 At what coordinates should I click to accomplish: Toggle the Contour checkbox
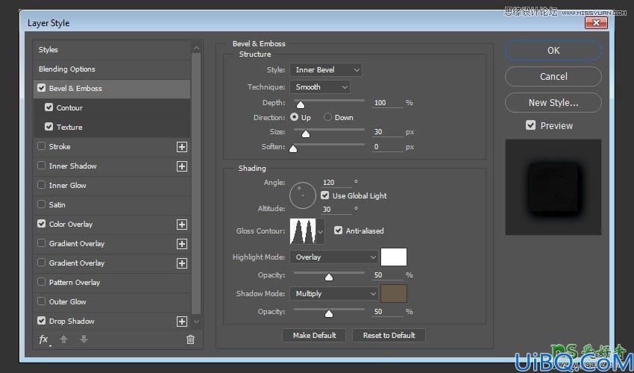49,107
